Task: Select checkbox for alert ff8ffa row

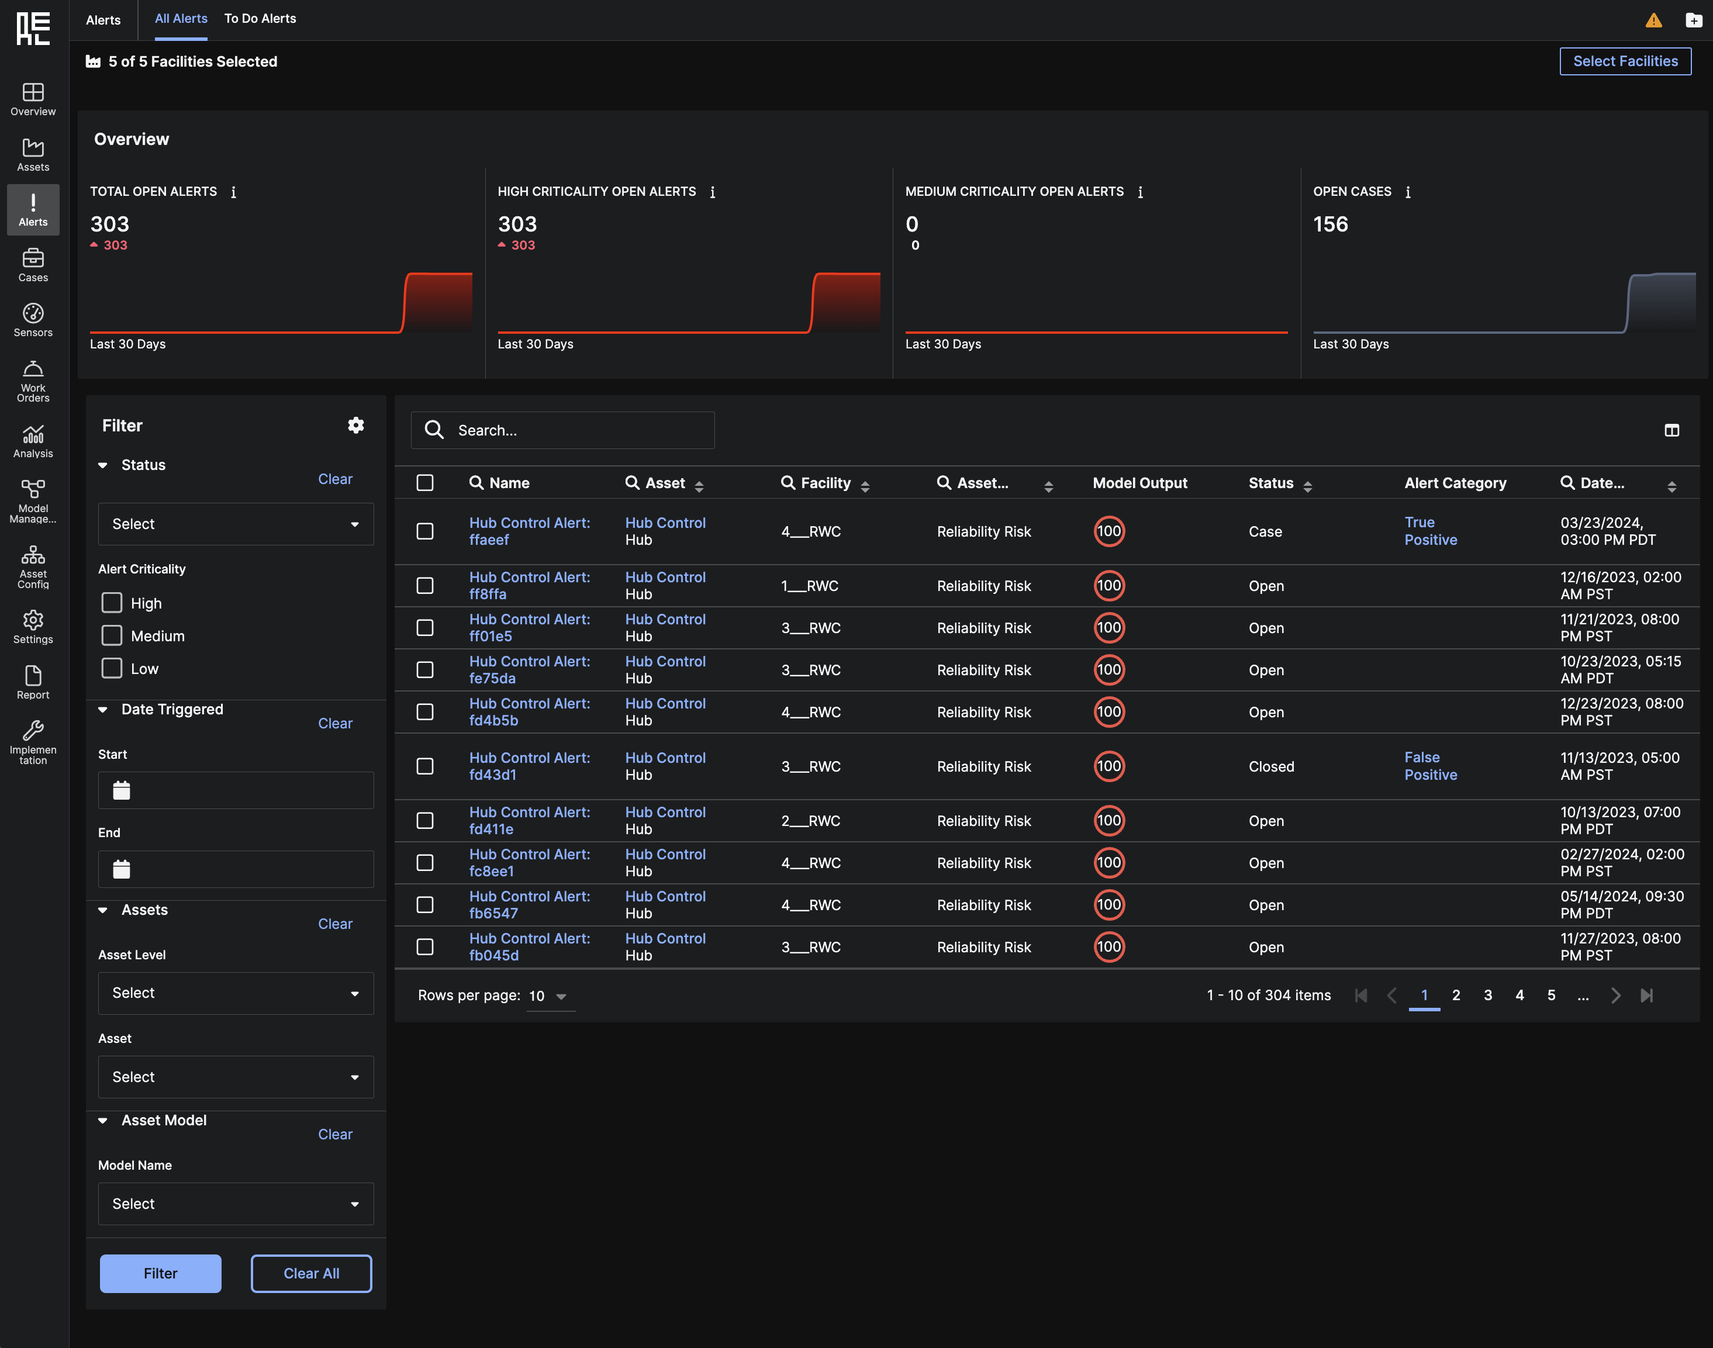Action: pos(424,586)
